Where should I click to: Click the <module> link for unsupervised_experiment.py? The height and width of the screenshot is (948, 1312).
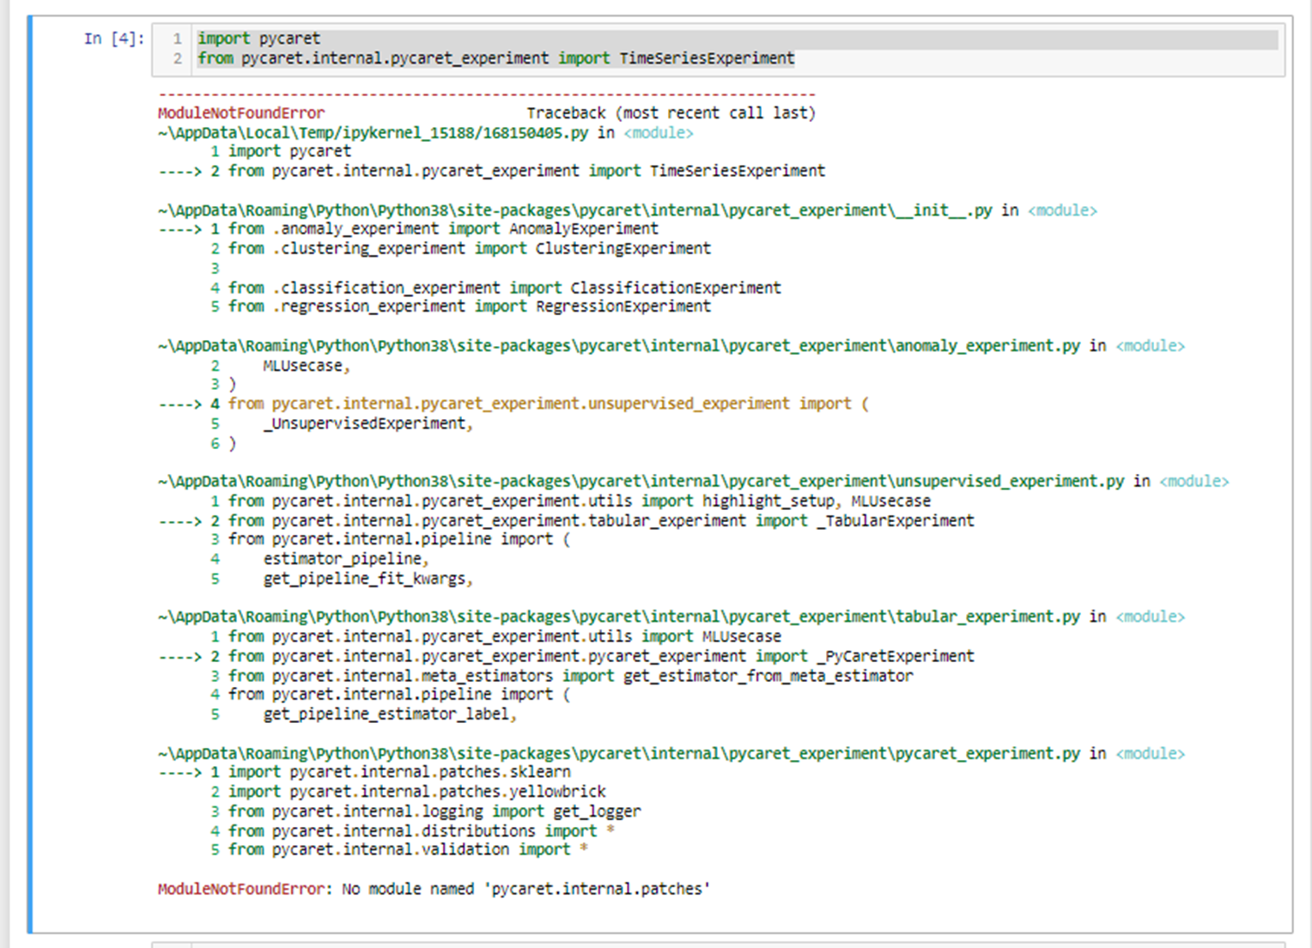coord(1194,481)
